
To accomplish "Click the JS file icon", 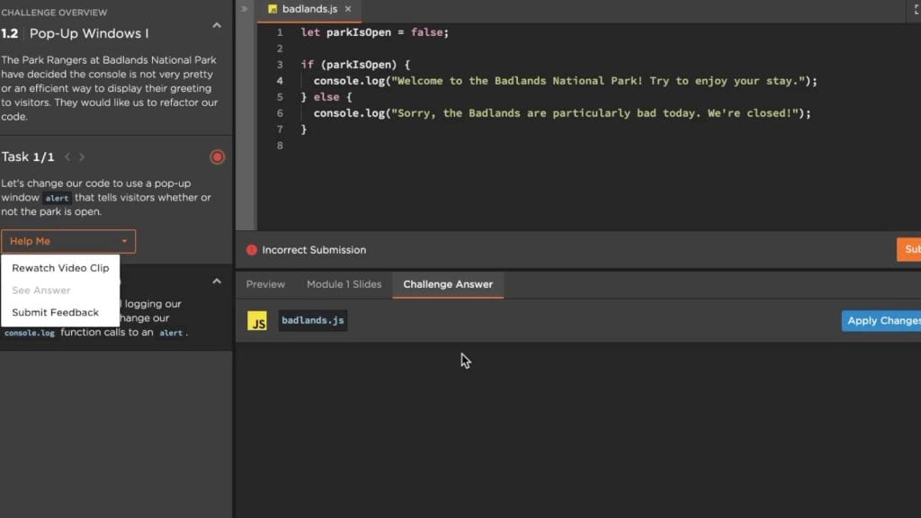I will (x=257, y=321).
